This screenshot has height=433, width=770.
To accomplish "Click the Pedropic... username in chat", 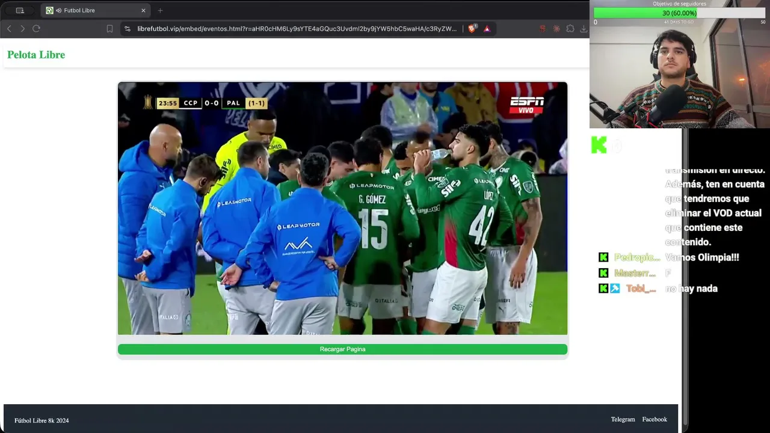I will click(x=637, y=257).
